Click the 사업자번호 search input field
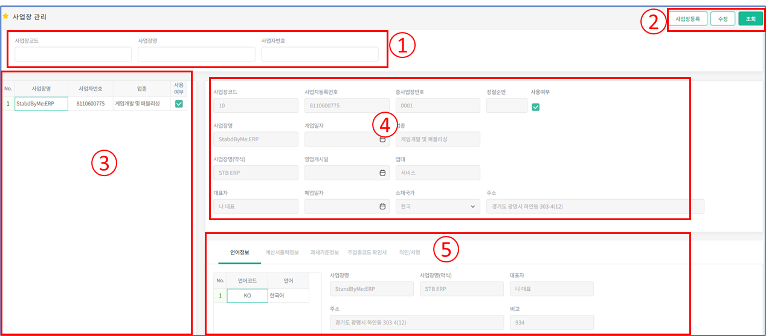The width and height of the screenshot is (766, 336). point(320,54)
